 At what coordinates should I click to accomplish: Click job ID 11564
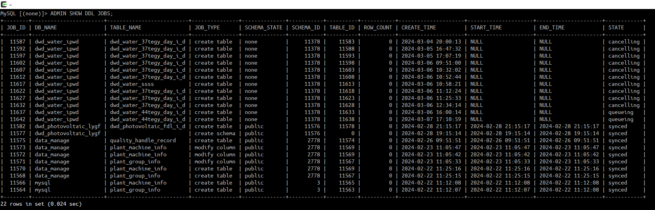click(18, 190)
